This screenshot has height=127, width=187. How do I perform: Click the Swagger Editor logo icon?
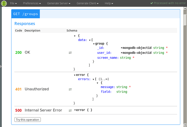tap(4, 3)
